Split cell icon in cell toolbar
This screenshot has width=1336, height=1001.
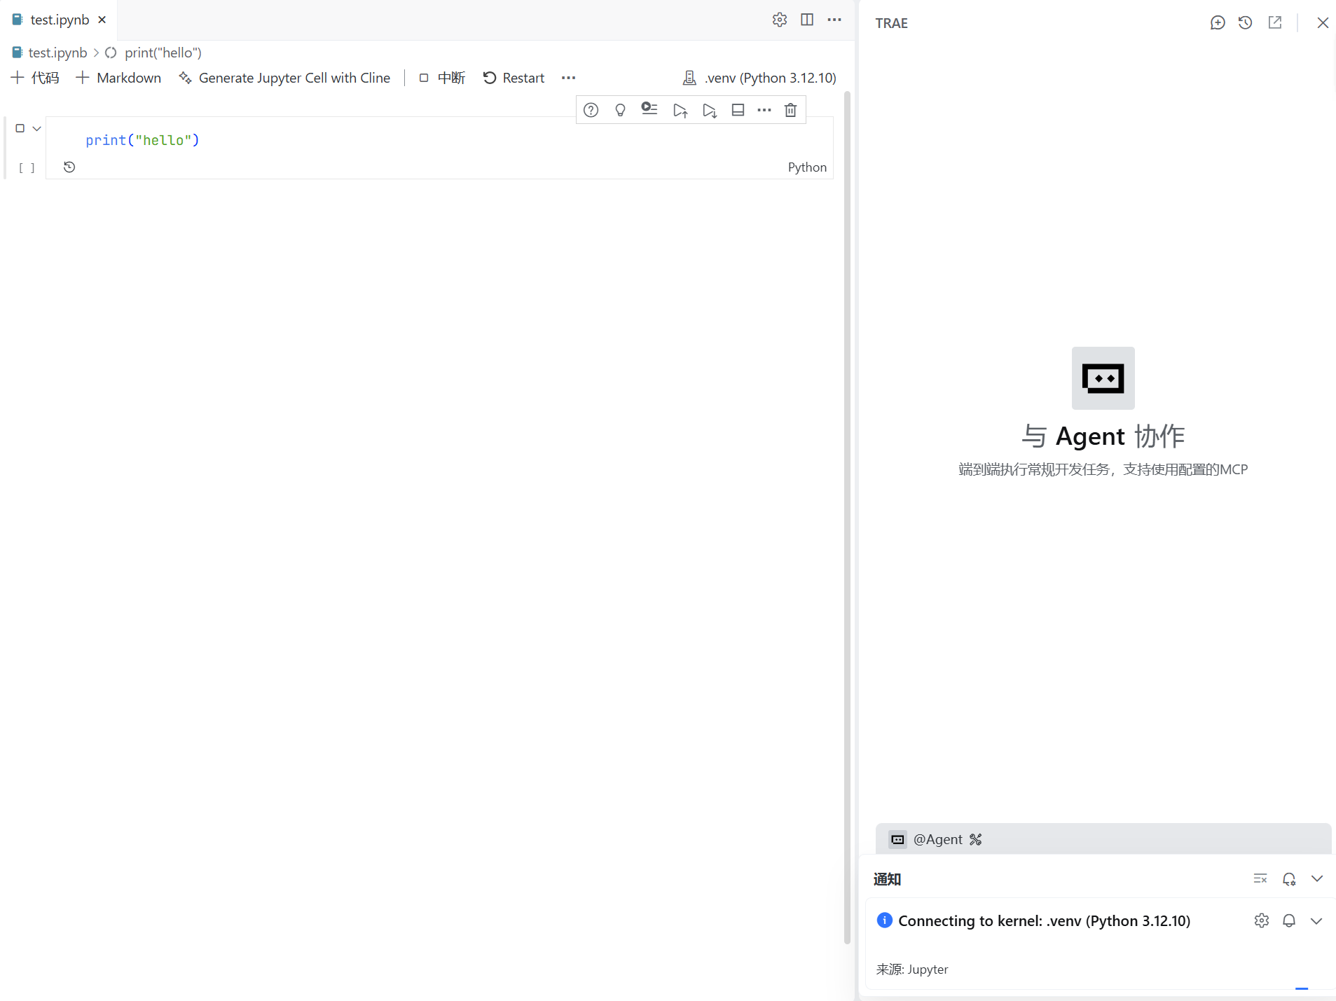[738, 110]
